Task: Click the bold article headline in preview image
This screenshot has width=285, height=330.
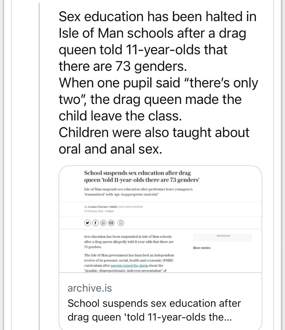Action: tap(142, 176)
